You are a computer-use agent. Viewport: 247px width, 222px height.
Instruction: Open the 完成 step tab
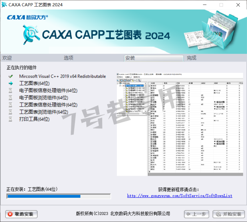(192, 58)
